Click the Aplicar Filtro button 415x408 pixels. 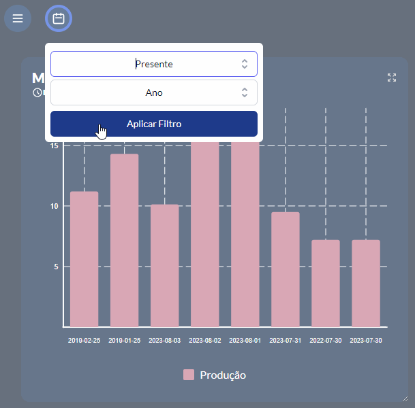(154, 124)
